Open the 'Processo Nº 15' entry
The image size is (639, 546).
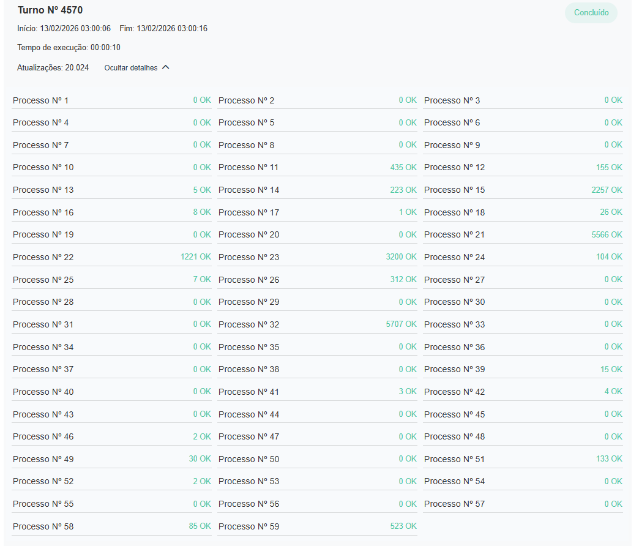454,190
